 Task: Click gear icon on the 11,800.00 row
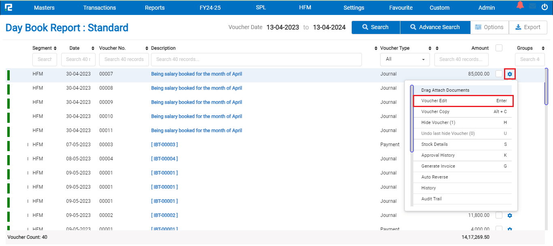[510, 215]
